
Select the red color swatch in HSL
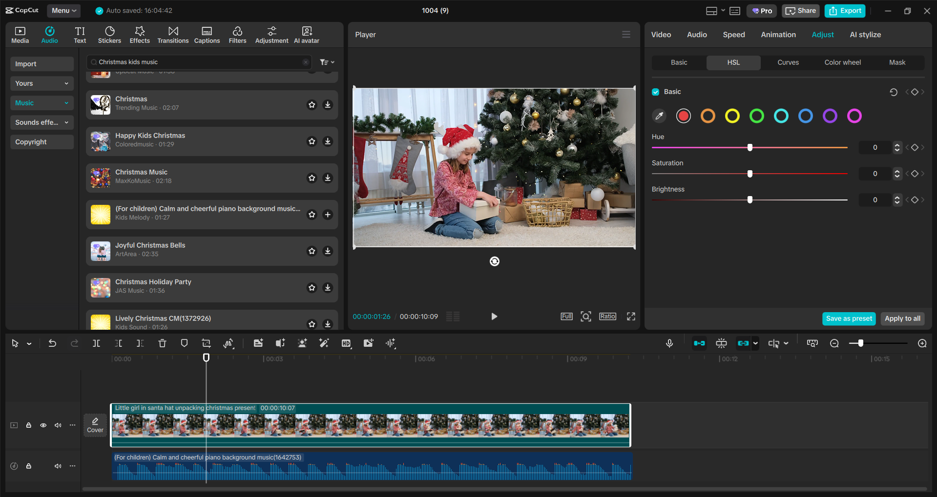(683, 116)
